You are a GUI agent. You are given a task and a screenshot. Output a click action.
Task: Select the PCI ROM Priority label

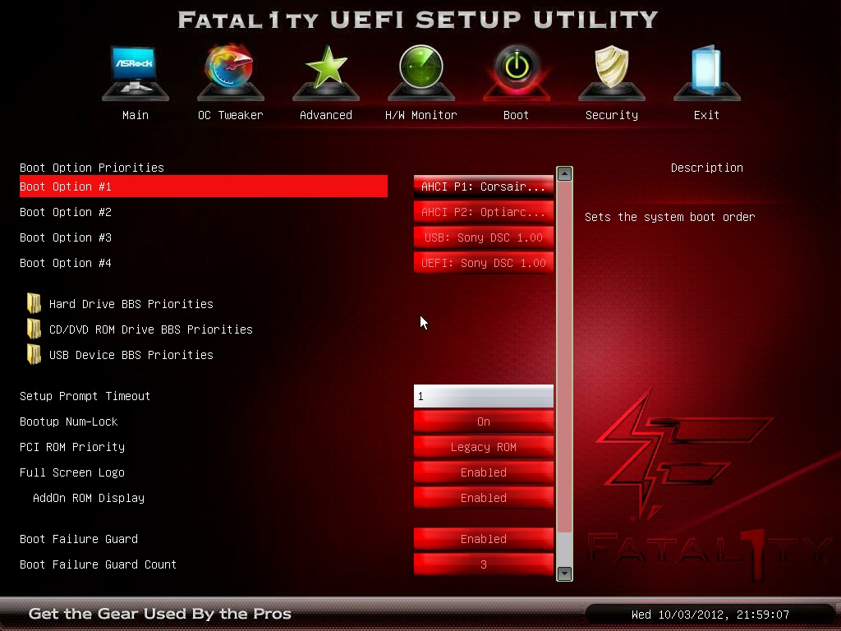(x=72, y=447)
